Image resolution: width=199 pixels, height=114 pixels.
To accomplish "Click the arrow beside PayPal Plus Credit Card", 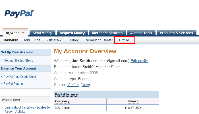I will (x=1, y=77).
